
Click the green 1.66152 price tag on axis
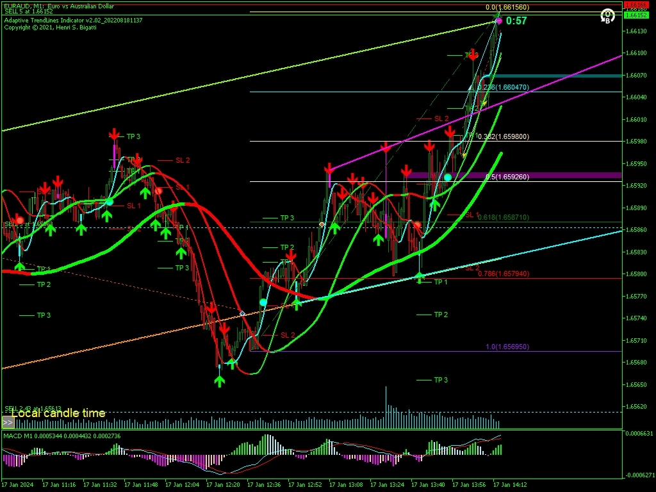636,15
